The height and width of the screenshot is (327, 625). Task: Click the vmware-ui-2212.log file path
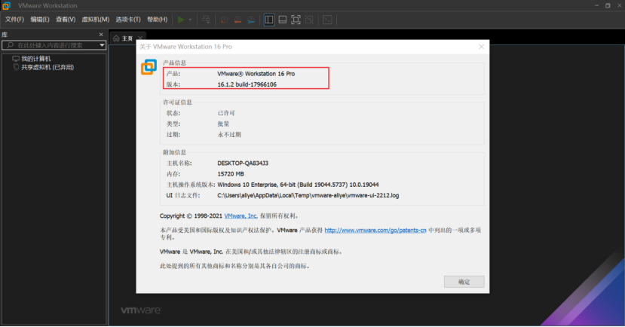308,196
